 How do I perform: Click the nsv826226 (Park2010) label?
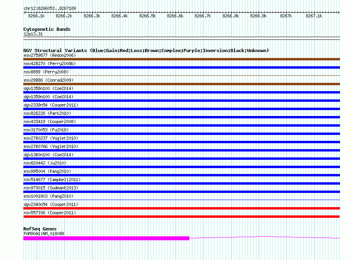coord(47,113)
